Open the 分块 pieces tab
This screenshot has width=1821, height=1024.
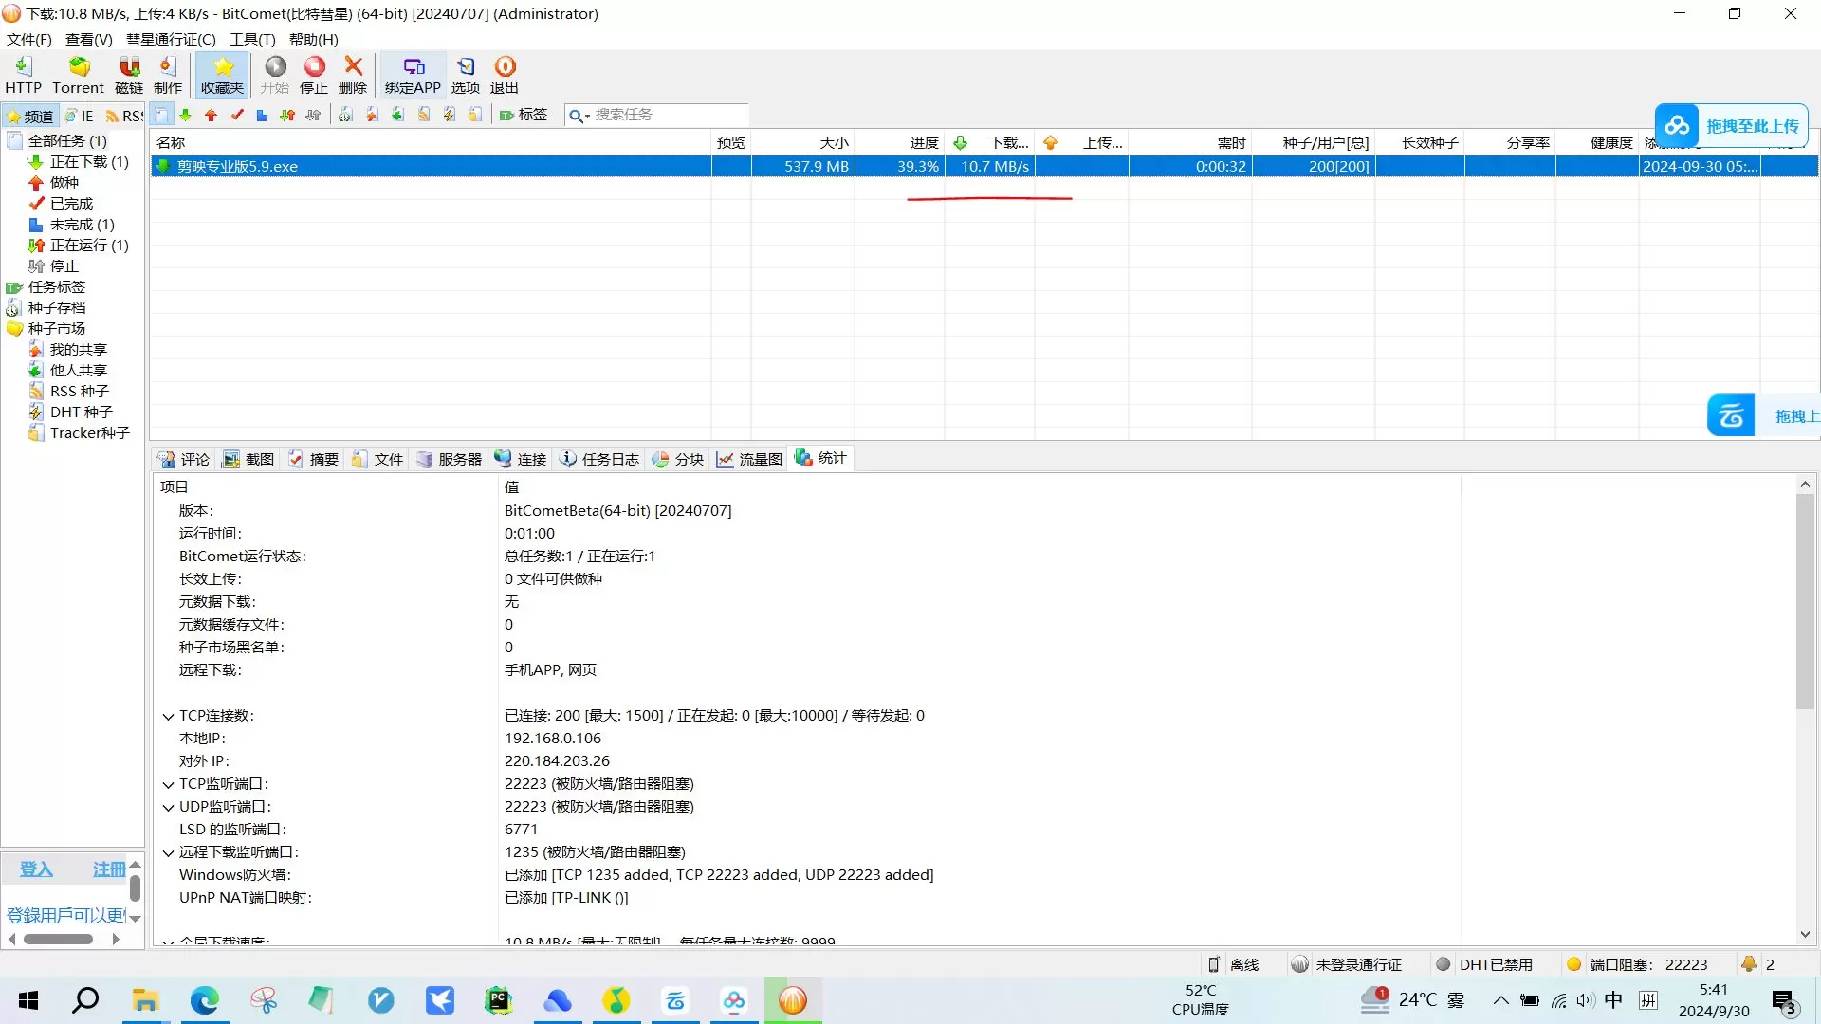(679, 459)
